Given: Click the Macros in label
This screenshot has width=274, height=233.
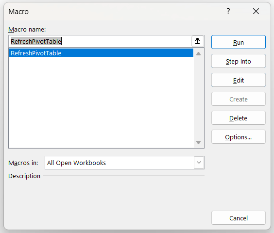Looking at the screenshot, I should click(x=23, y=163).
